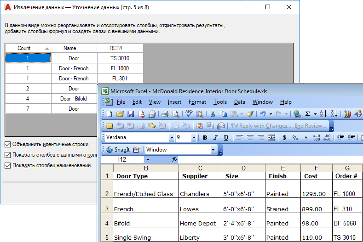
Task: Save the workbook with the floppy disk icon
Action: [x=131, y=114]
